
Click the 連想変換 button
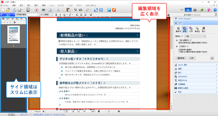181,58
